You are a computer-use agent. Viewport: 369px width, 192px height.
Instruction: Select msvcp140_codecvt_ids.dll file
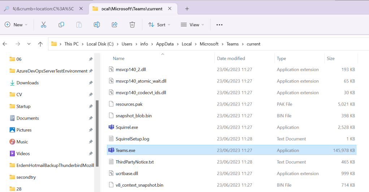click(x=231, y=93)
